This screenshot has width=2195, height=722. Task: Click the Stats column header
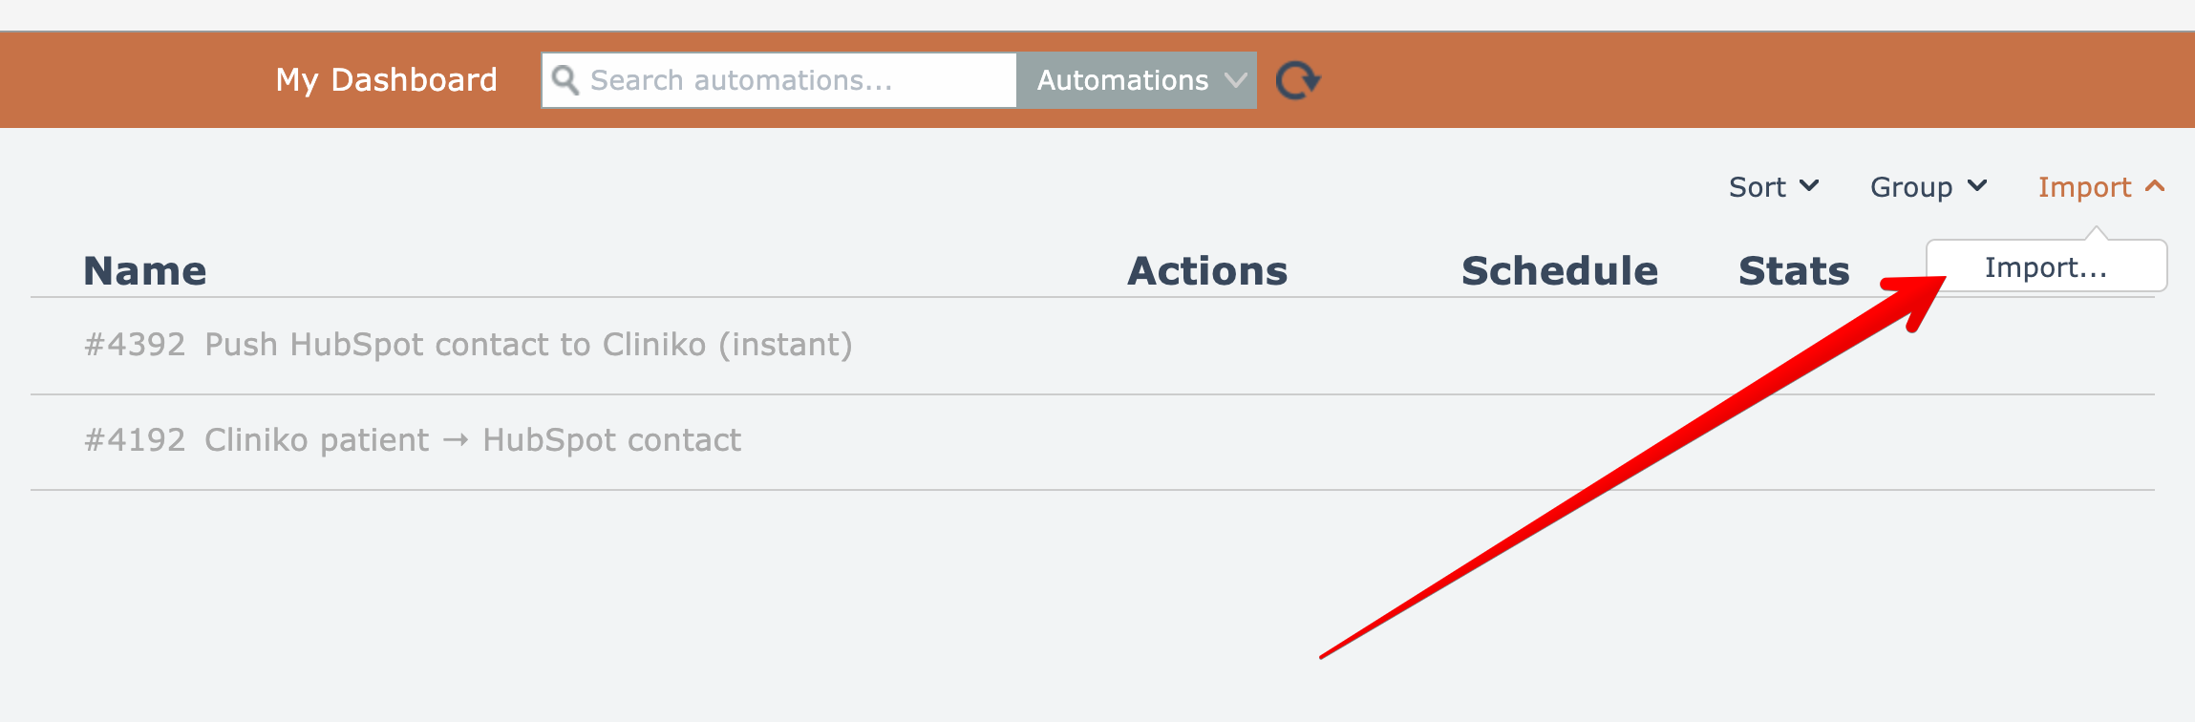1794,271
